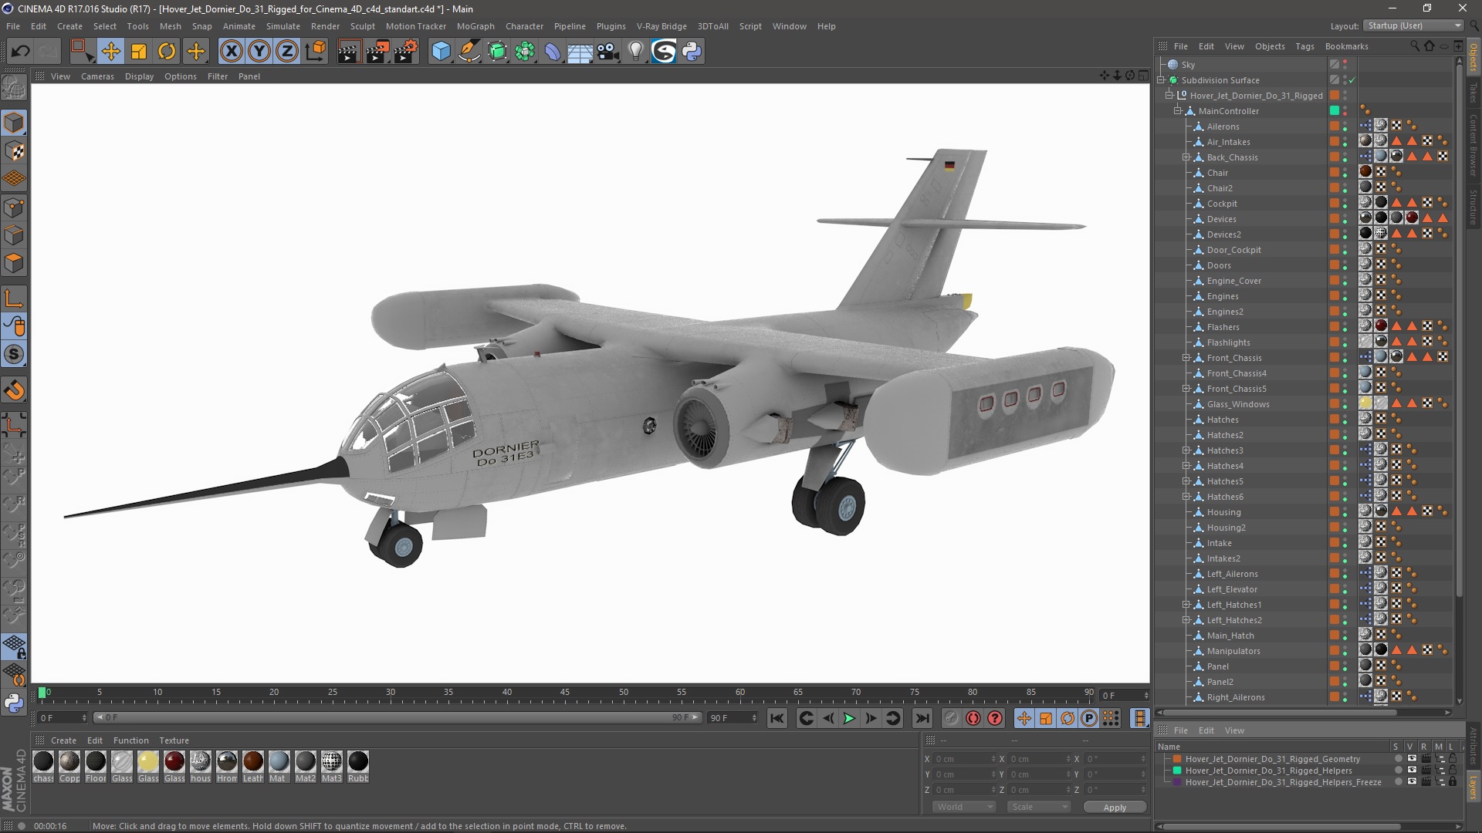Open the V-Ray Bridge menu
The image size is (1482, 833).
tap(661, 26)
